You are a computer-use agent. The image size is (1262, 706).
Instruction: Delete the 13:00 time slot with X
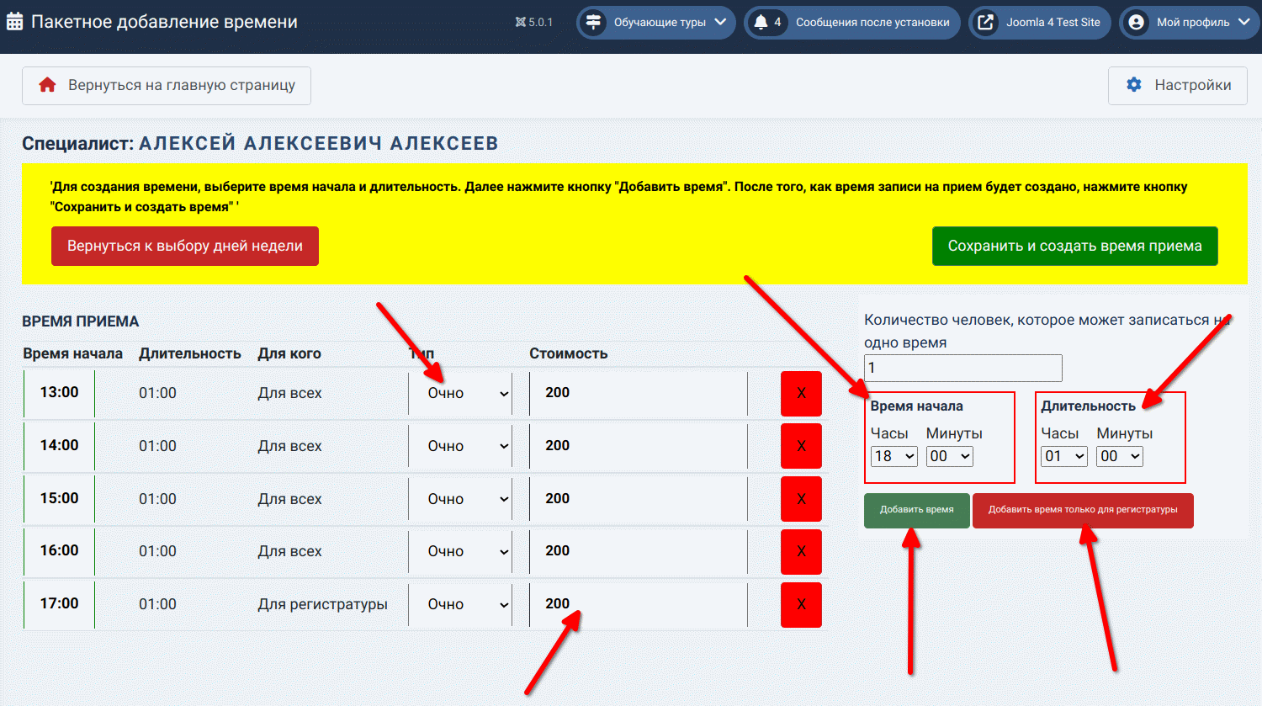pos(800,393)
